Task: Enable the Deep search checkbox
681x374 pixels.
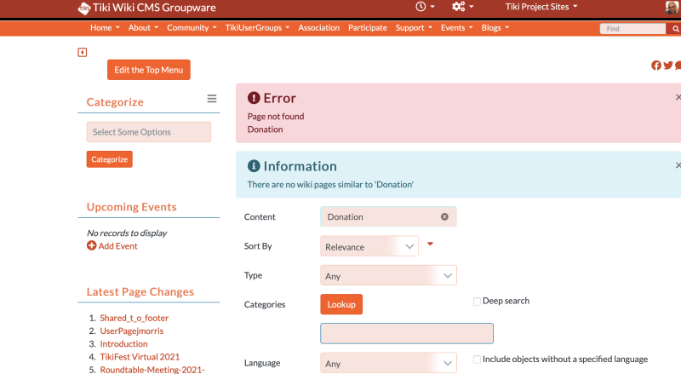Action: [477, 302]
